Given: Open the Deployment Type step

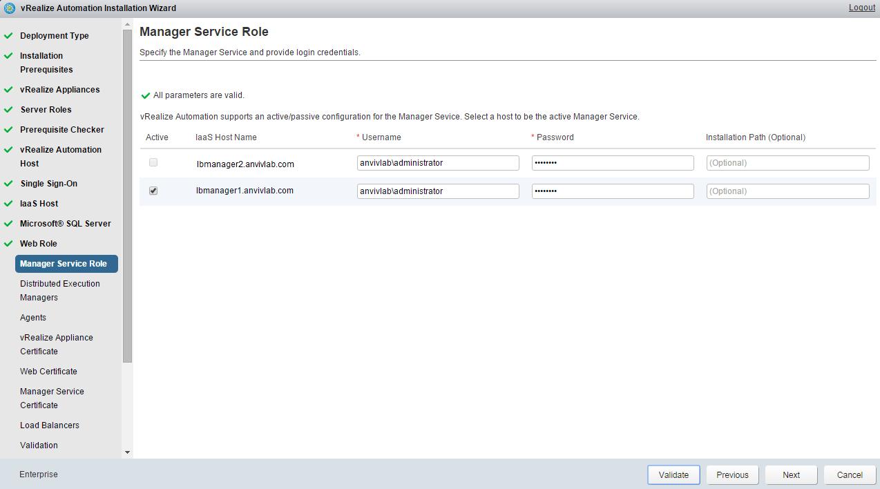Looking at the screenshot, I should (x=55, y=36).
